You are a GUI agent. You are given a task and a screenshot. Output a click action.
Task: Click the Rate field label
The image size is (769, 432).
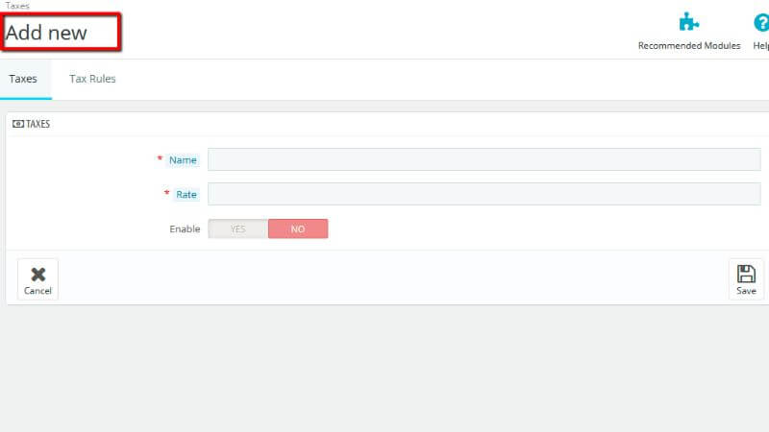tap(186, 195)
